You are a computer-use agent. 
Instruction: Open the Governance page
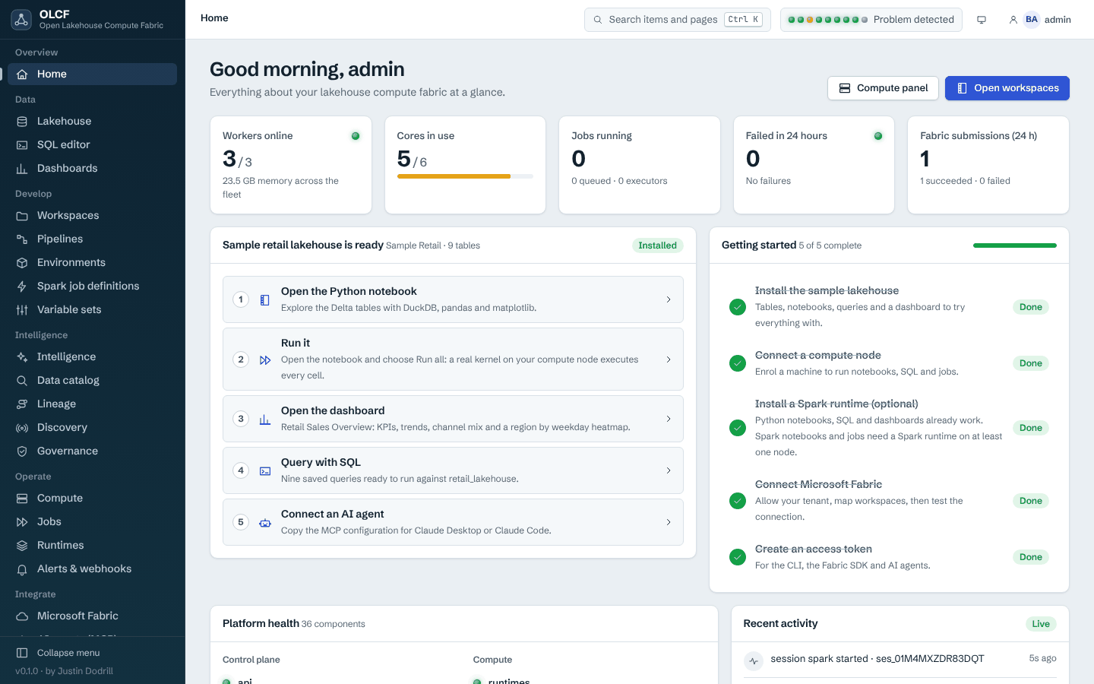click(92, 451)
